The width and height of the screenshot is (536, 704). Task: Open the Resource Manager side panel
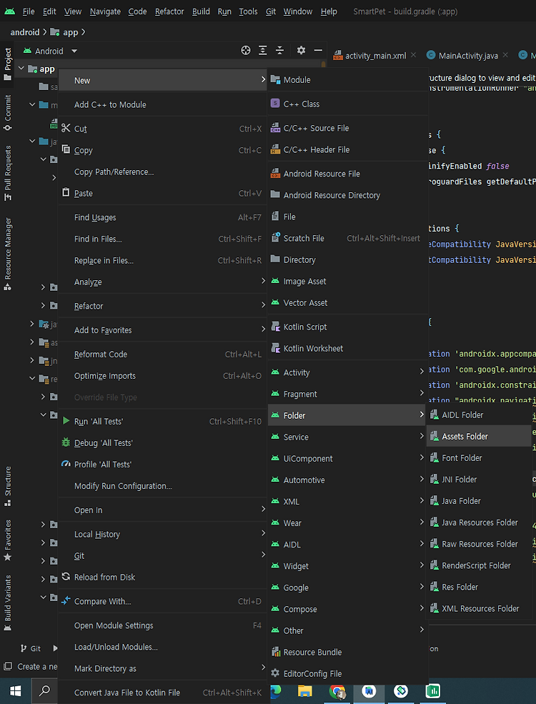[x=7, y=254]
